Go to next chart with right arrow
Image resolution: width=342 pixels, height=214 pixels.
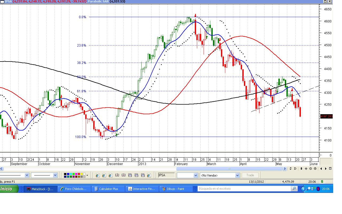[x=325, y=169]
